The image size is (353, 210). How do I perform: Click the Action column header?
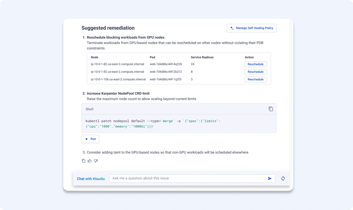click(x=249, y=57)
